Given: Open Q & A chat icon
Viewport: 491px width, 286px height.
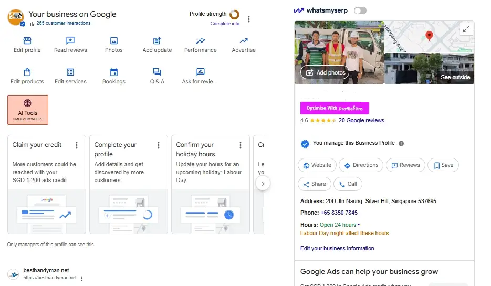Looking at the screenshot, I should tap(157, 72).
